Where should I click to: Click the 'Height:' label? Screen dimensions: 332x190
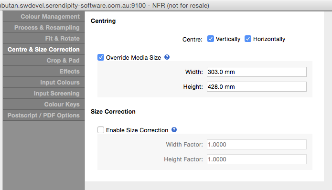193,87
